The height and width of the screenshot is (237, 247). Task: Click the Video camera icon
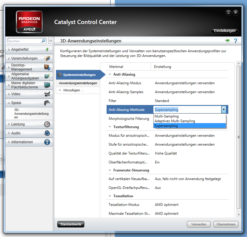click(x=47, y=94)
